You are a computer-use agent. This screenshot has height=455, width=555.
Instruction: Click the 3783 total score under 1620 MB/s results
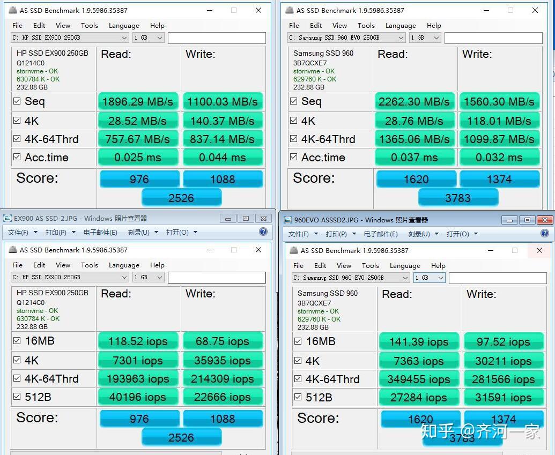[458, 197]
